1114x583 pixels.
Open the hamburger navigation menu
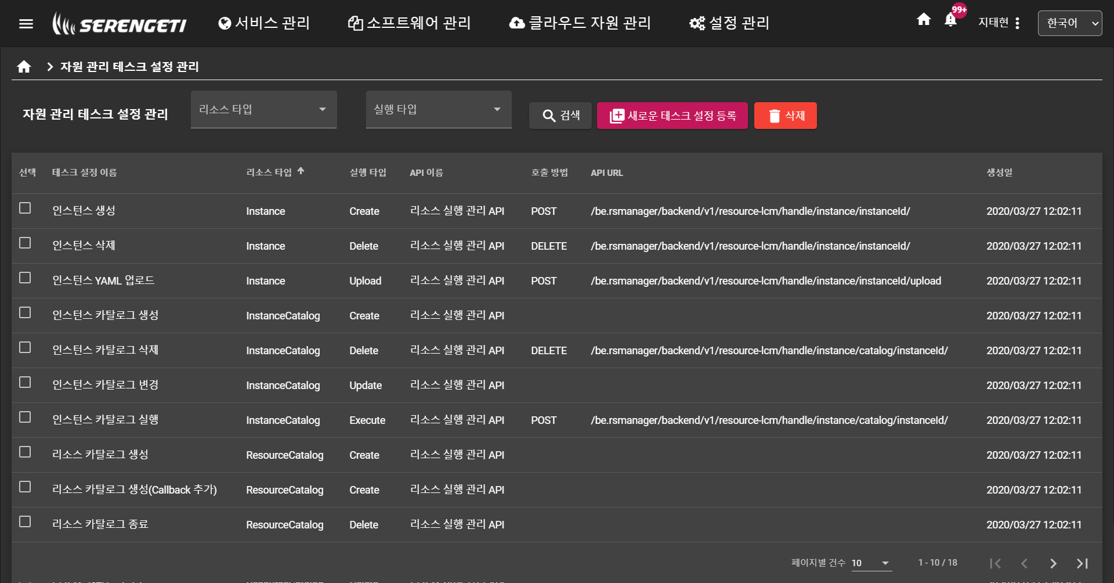26,24
